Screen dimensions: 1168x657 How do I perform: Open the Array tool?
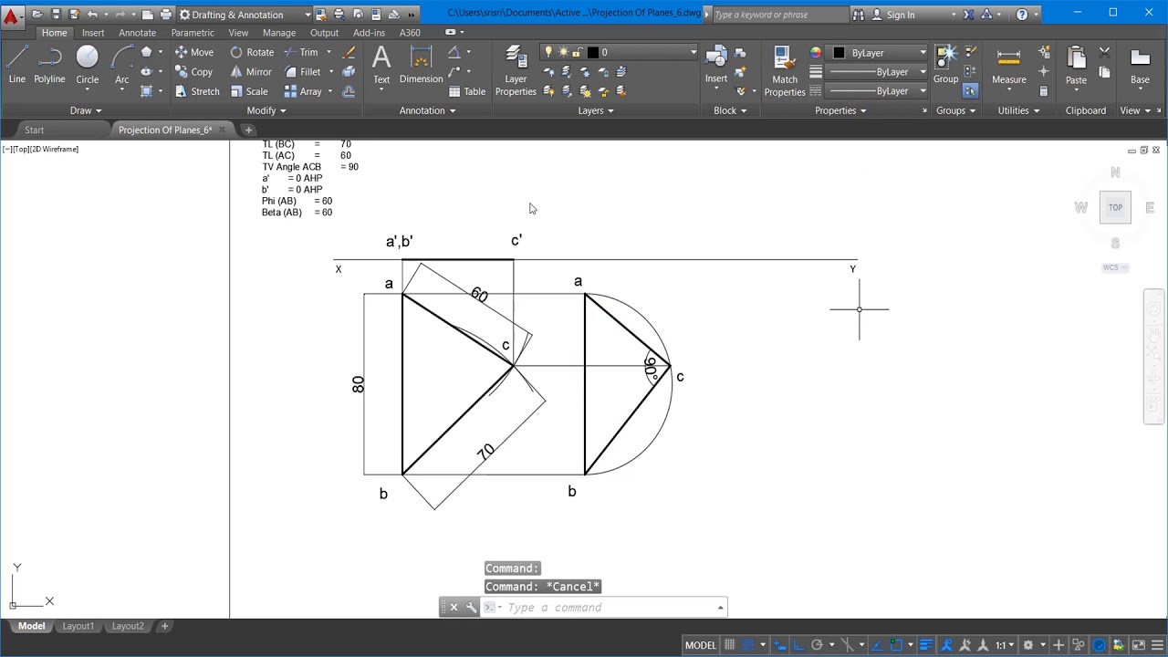click(303, 91)
